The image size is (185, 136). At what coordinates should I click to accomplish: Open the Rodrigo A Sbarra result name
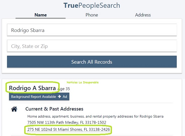pyautogui.click(x=32, y=88)
